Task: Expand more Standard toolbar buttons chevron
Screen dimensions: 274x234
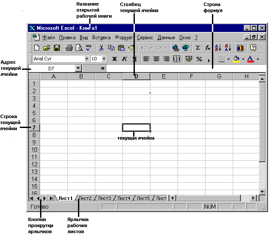Action: (x=263, y=45)
